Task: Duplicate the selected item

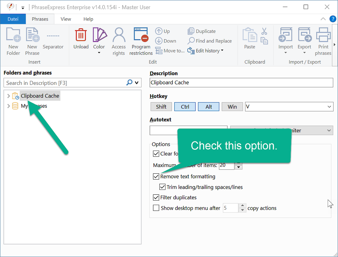Action: [x=202, y=31]
